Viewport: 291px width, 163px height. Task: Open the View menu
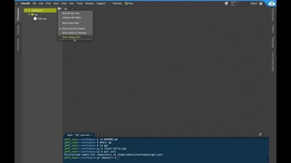56,4
